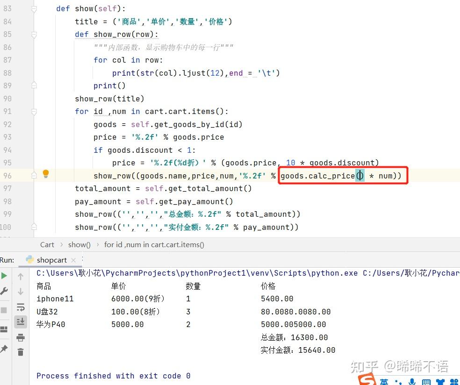Click show() in the breadcrumb bar
Viewport: 460px width, 385px height.
(x=79, y=244)
